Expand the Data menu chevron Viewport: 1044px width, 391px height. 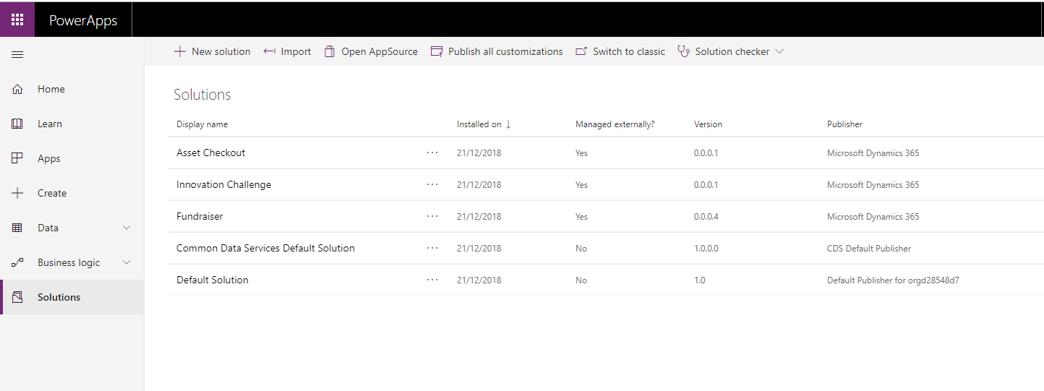click(x=127, y=228)
